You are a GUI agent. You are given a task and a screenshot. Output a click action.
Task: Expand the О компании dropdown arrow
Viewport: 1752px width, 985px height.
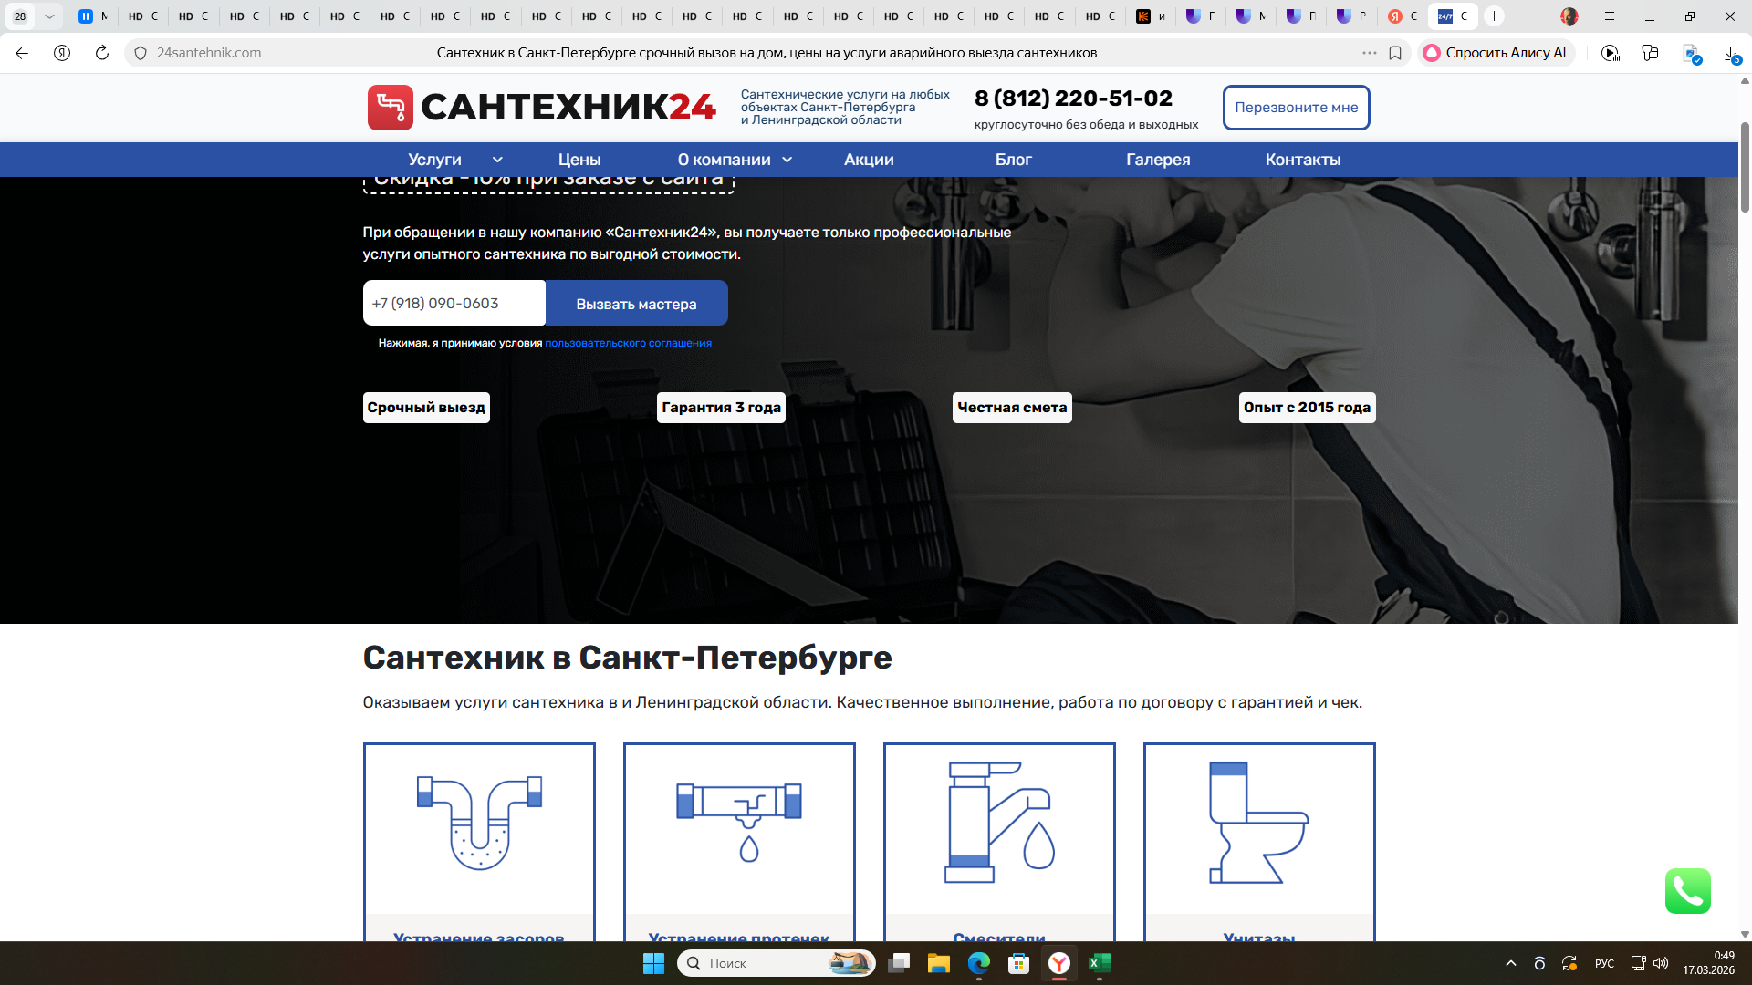tap(787, 160)
